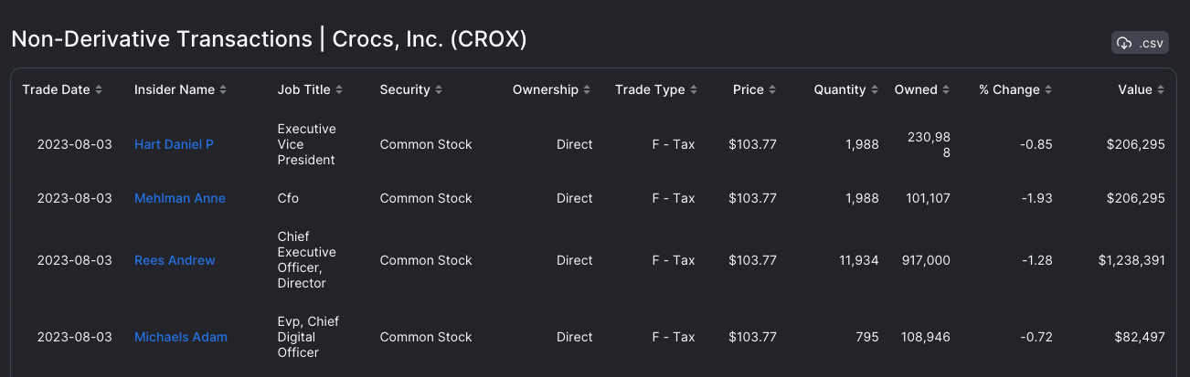Sort by Trade Date column arrows
1190x377 pixels.
99,89
